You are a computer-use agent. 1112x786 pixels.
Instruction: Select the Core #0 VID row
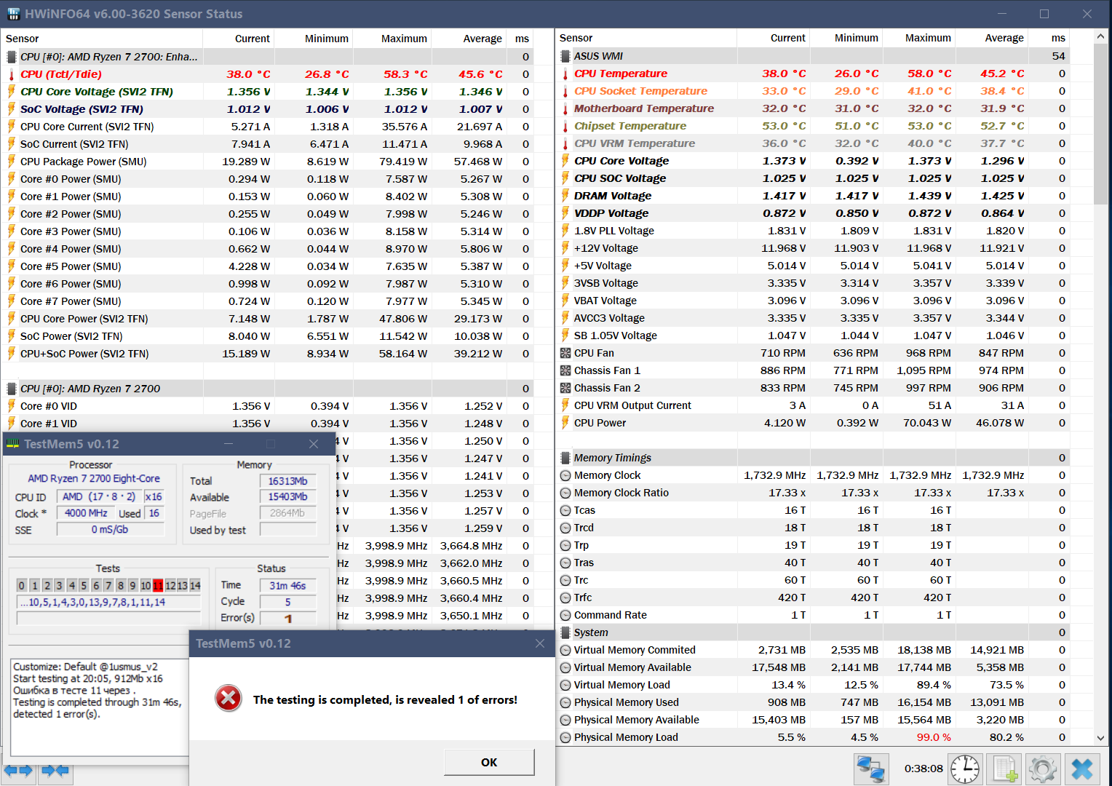(x=269, y=406)
